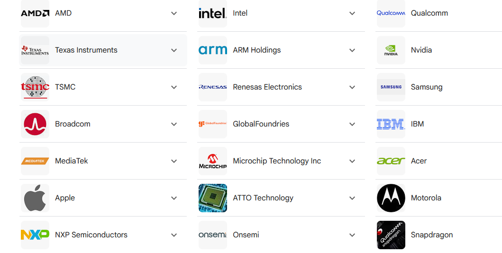Click the Snapdragon logo thumbnail
Image resolution: width=502 pixels, height=253 pixels.
391,235
